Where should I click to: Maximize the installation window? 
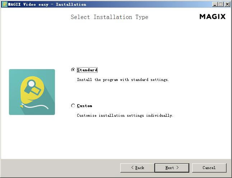tap(221, 4)
